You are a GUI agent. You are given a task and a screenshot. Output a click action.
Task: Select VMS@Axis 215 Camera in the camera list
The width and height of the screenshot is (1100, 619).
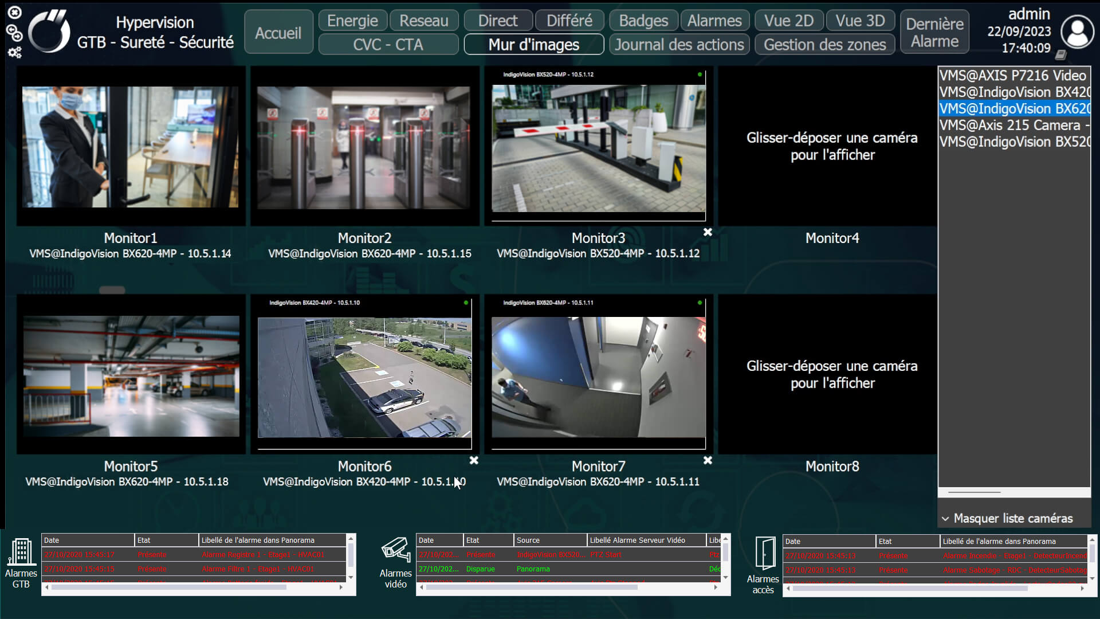pyautogui.click(x=1013, y=125)
